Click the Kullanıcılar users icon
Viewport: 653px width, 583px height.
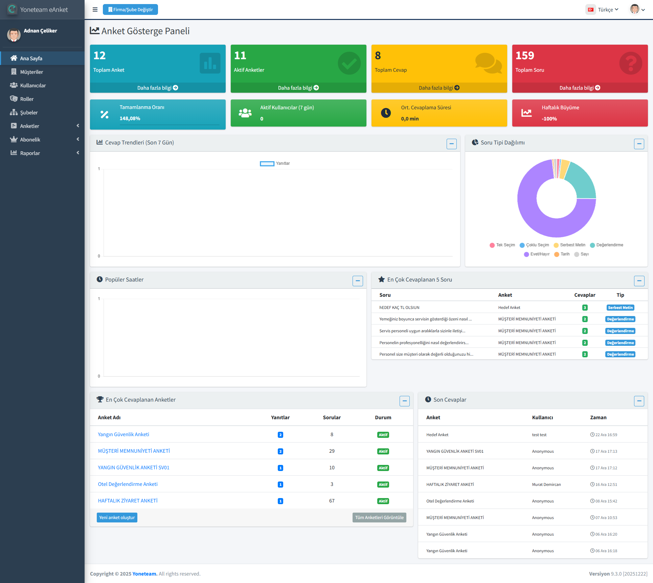(x=14, y=85)
